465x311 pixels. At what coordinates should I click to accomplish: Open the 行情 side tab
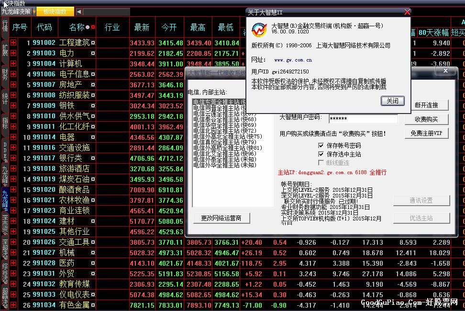[5, 27]
